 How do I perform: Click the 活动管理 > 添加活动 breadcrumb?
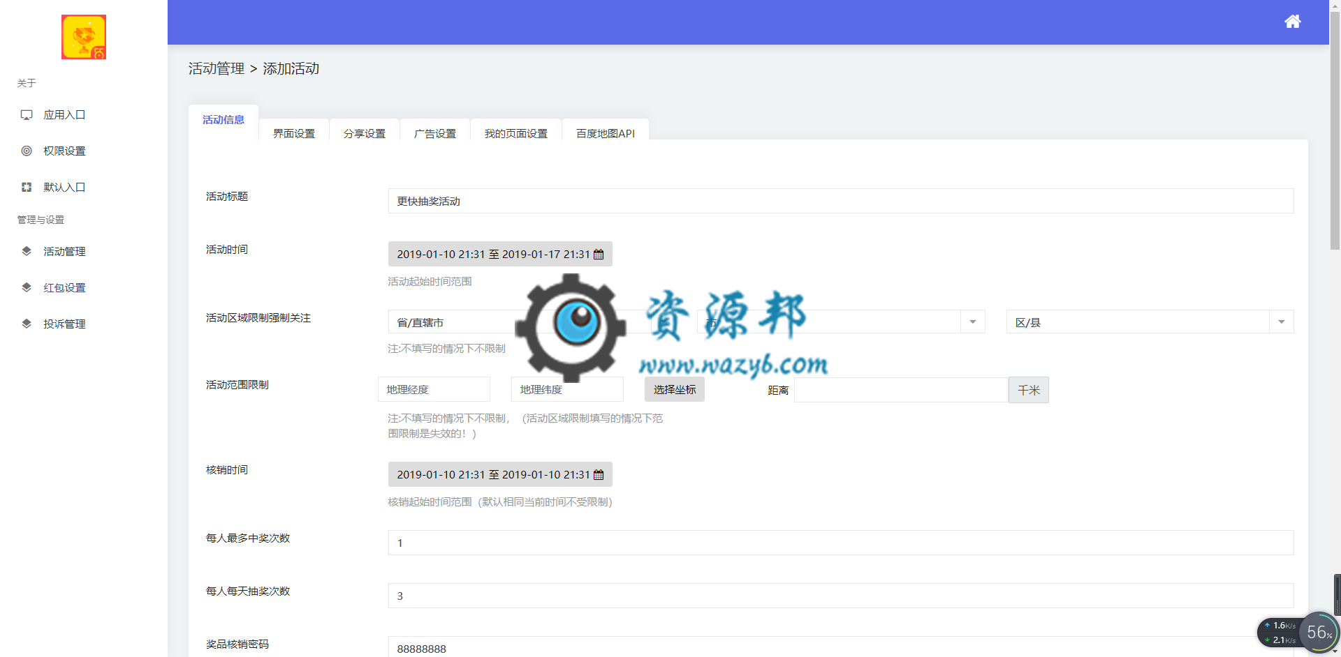254,68
